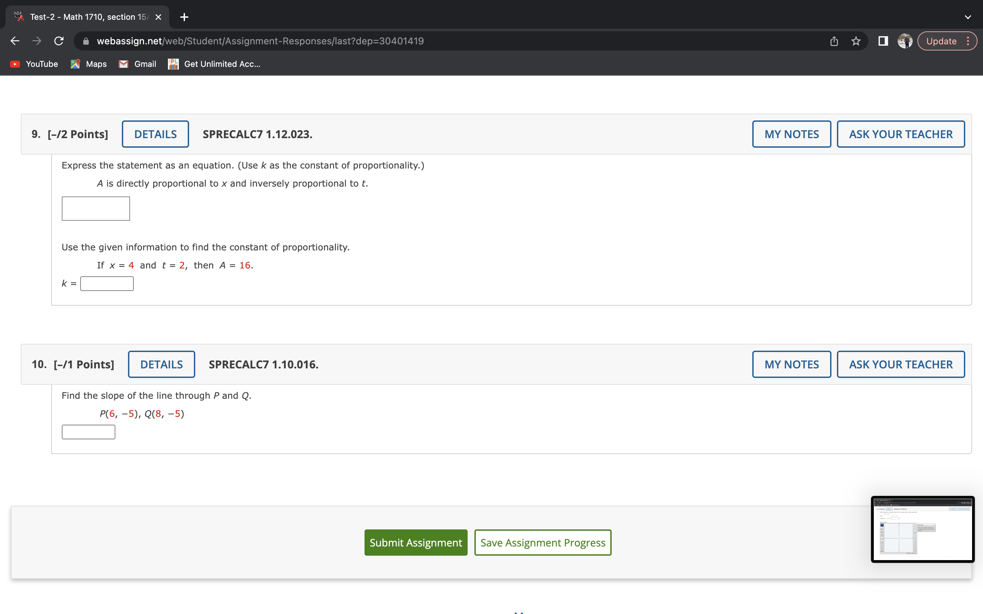This screenshot has width=983, height=614.
Task: Click the site lock icon
Action: click(86, 41)
